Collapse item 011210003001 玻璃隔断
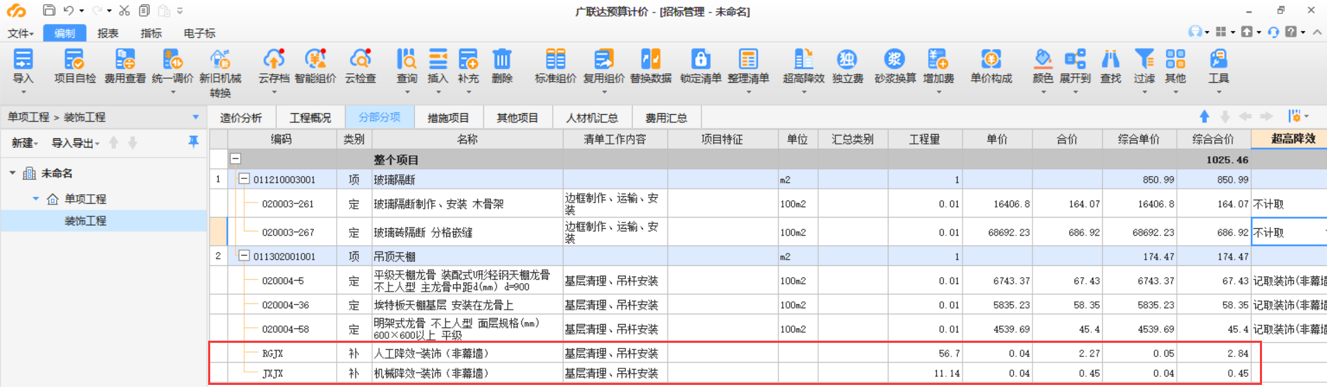This screenshot has height=387, width=1327. (244, 179)
